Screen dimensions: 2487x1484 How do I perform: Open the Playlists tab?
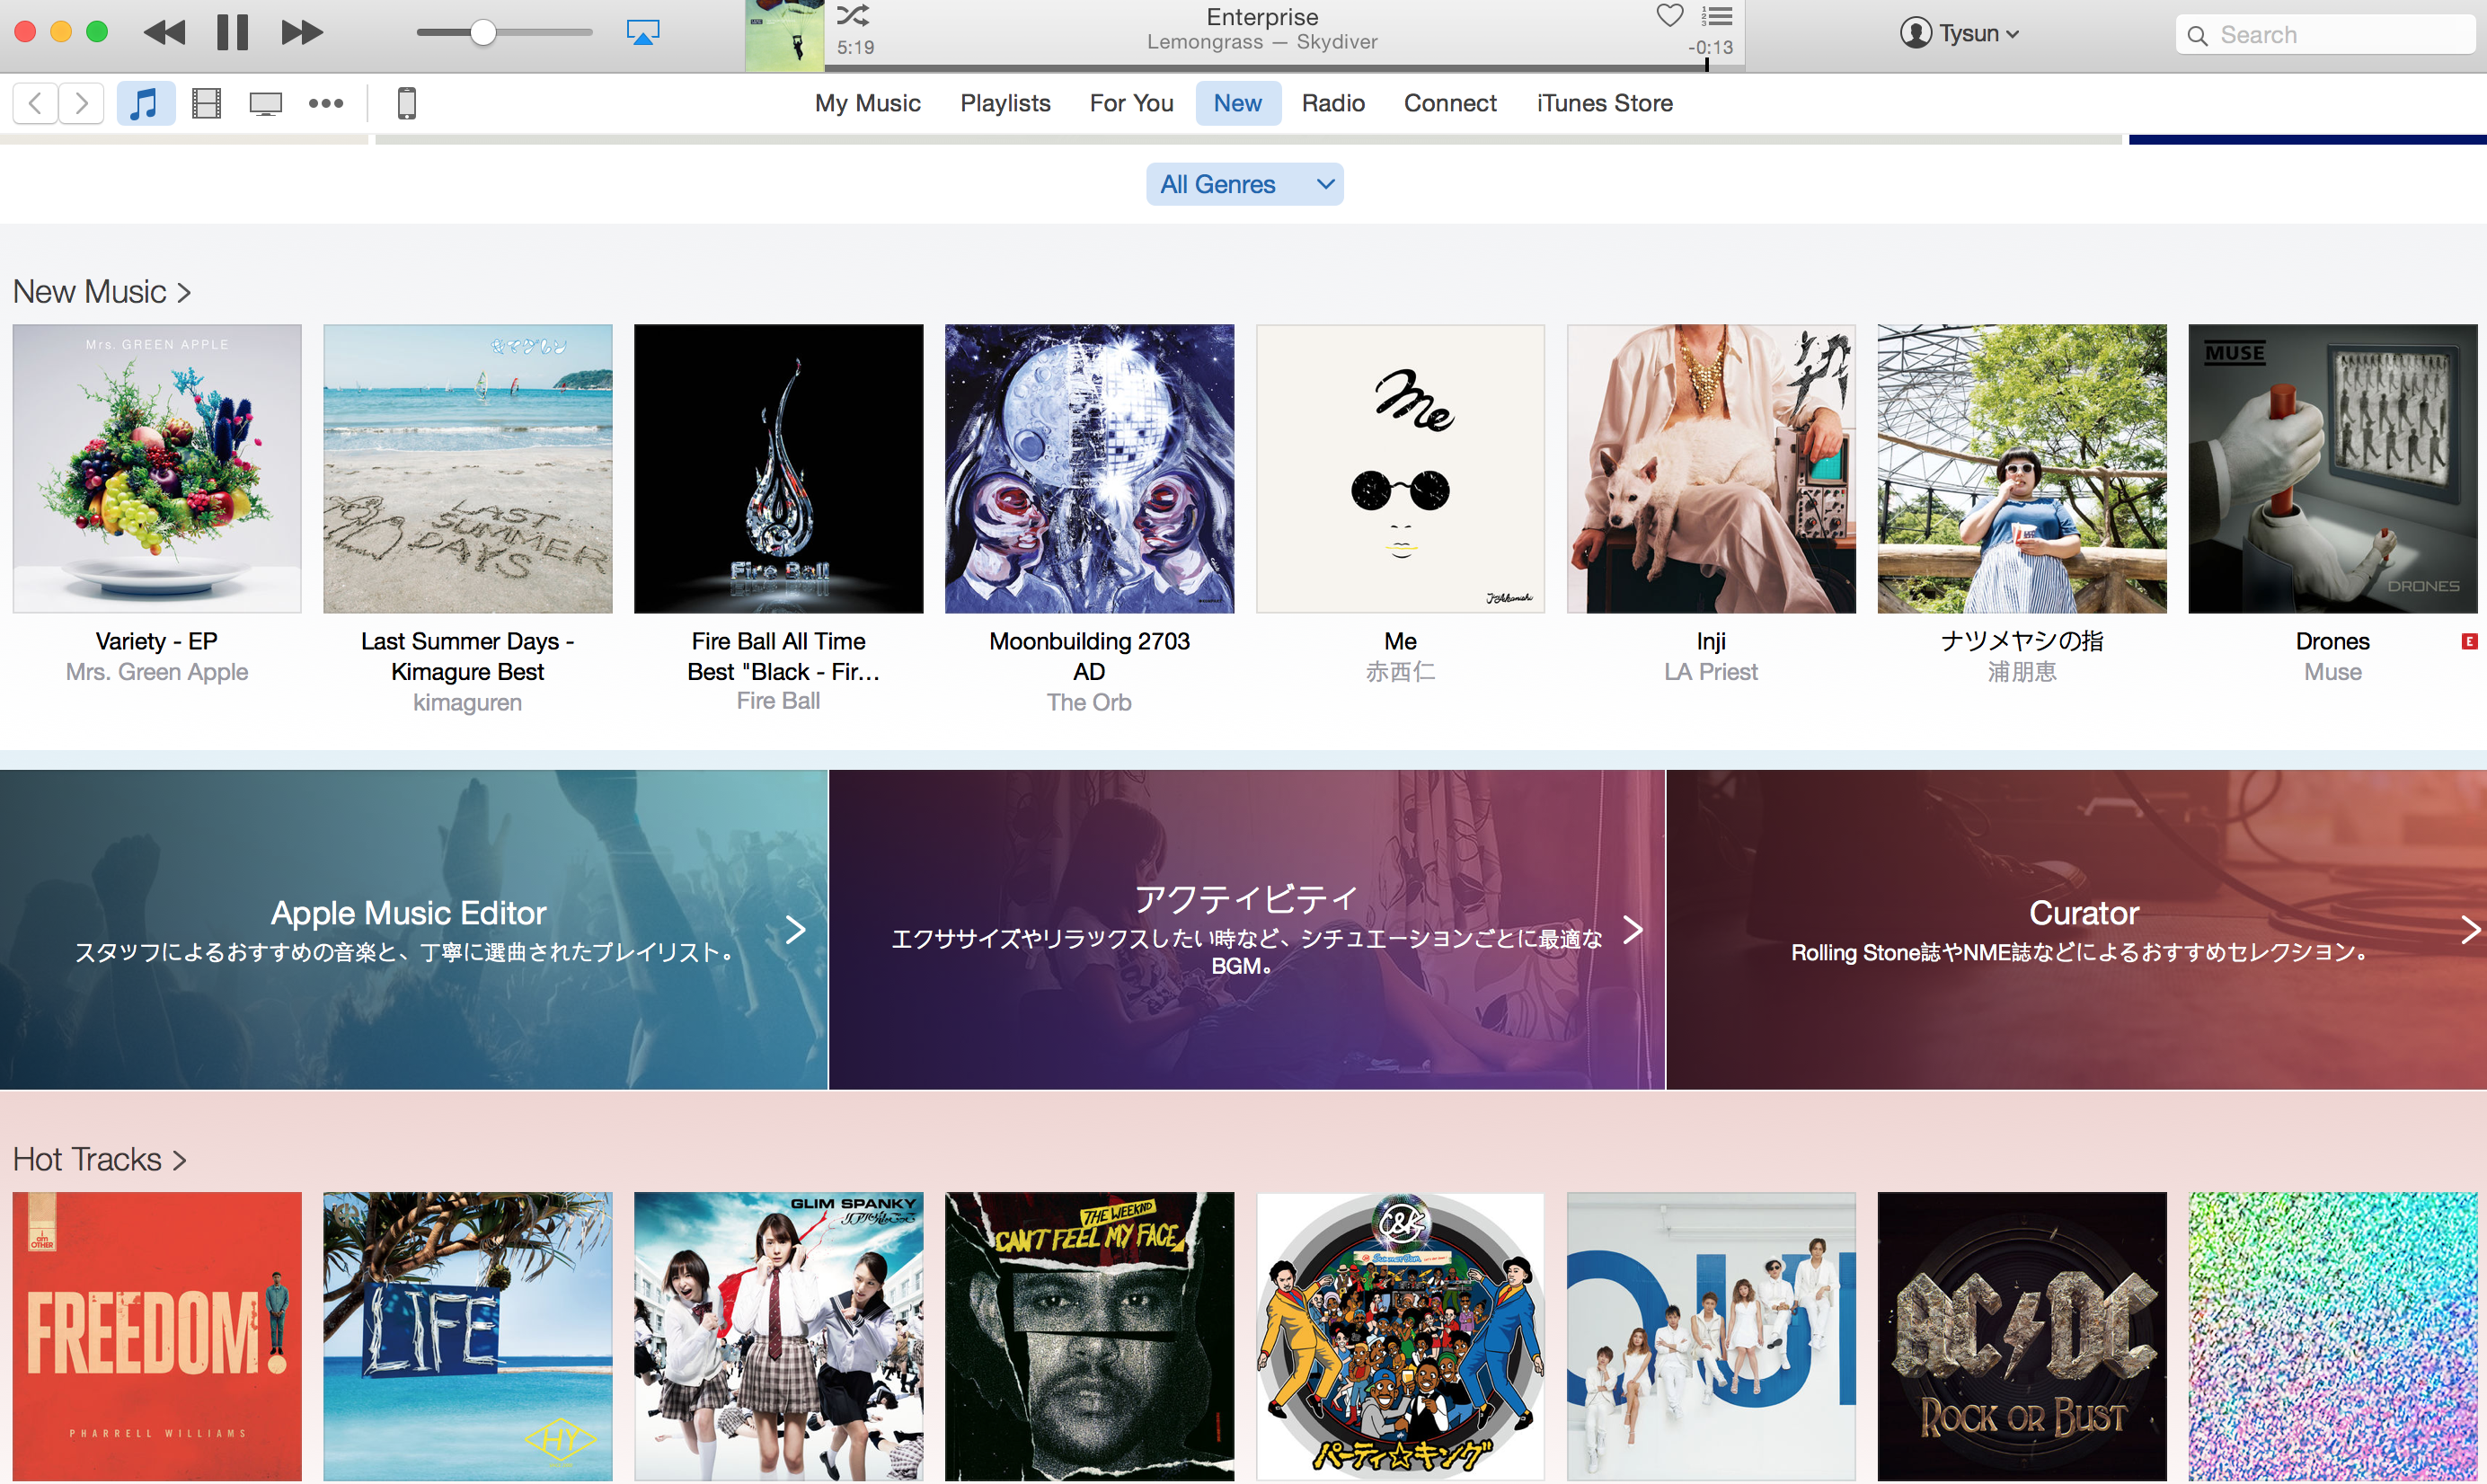point(1005,103)
